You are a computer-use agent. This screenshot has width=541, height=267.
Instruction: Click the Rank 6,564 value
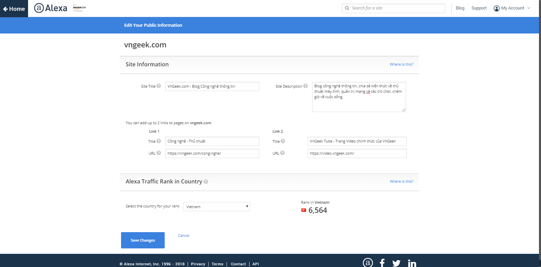[318, 210]
